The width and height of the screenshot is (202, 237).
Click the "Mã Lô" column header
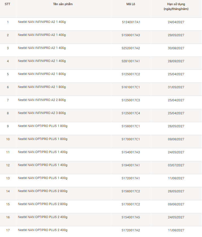[x=131, y=4]
